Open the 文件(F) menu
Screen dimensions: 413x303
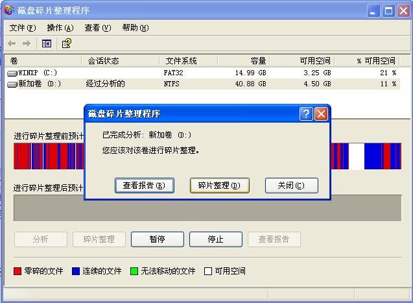23,28
